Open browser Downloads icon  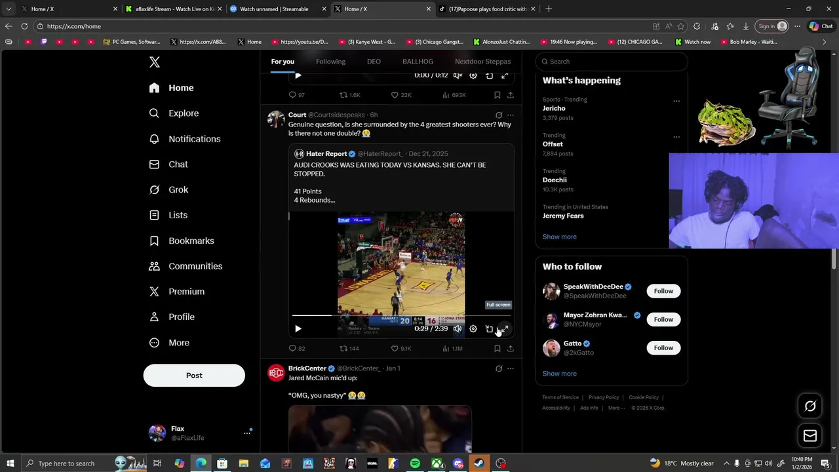746,26
